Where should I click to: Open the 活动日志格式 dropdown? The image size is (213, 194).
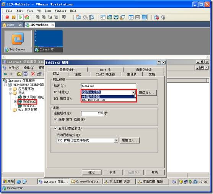tap(116, 140)
